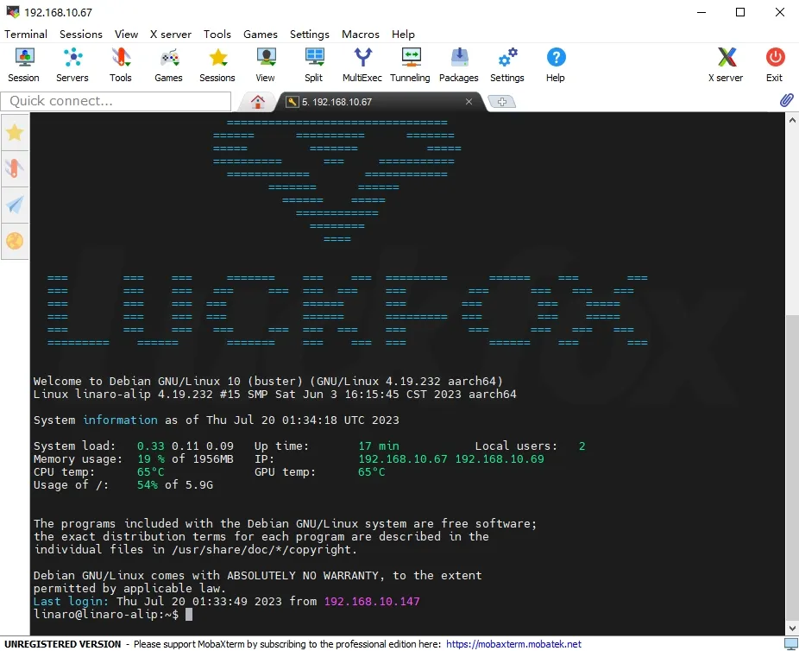The height and width of the screenshot is (651, 799).
Task: Click the Help question mark toolbar icon
Action: click(x=556, y=65)
